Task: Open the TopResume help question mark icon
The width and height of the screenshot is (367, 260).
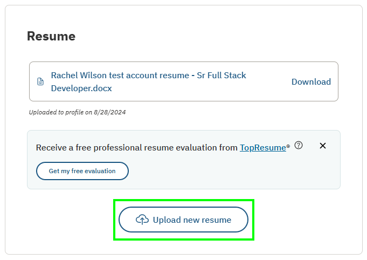Action: tap(299, 145)
